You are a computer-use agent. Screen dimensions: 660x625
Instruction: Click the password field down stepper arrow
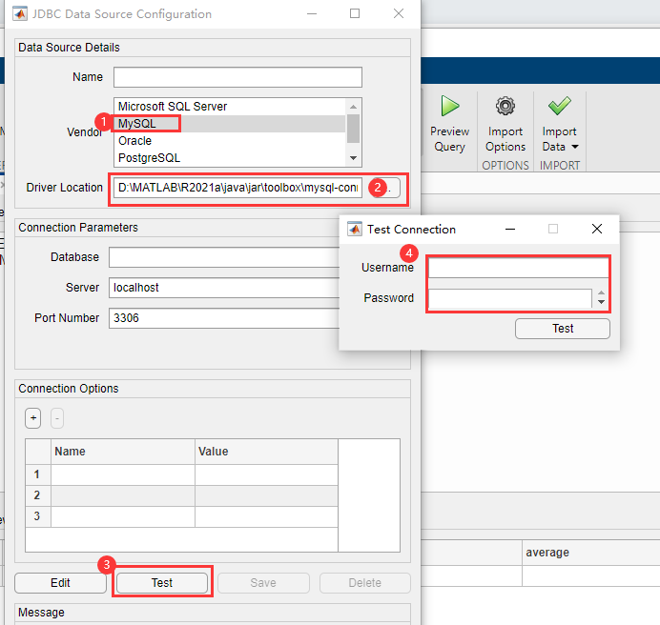coord(602,302)
